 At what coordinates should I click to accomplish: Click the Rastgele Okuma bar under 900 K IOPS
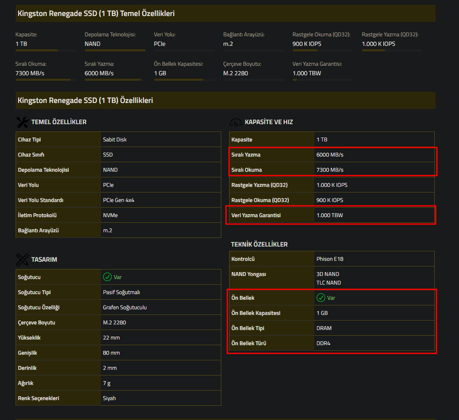point(323,51)
